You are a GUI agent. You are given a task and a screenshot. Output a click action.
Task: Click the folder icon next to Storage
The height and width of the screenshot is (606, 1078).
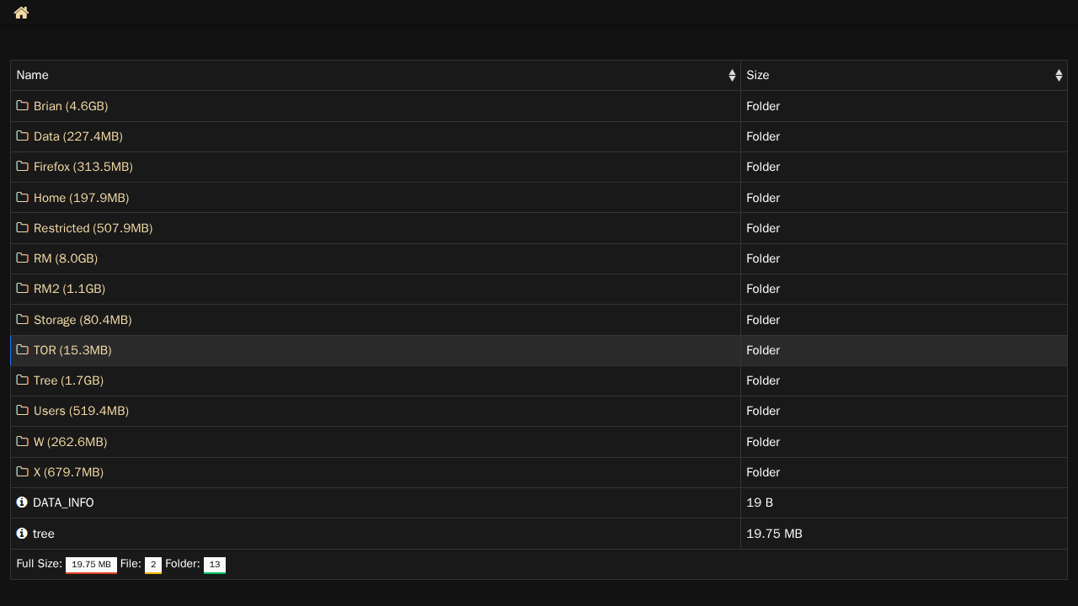coord(23,319)
